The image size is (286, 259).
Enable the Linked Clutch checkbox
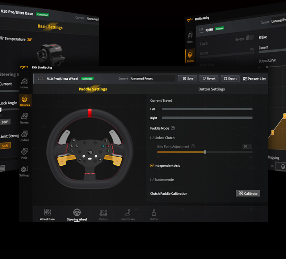pos(152,138)
